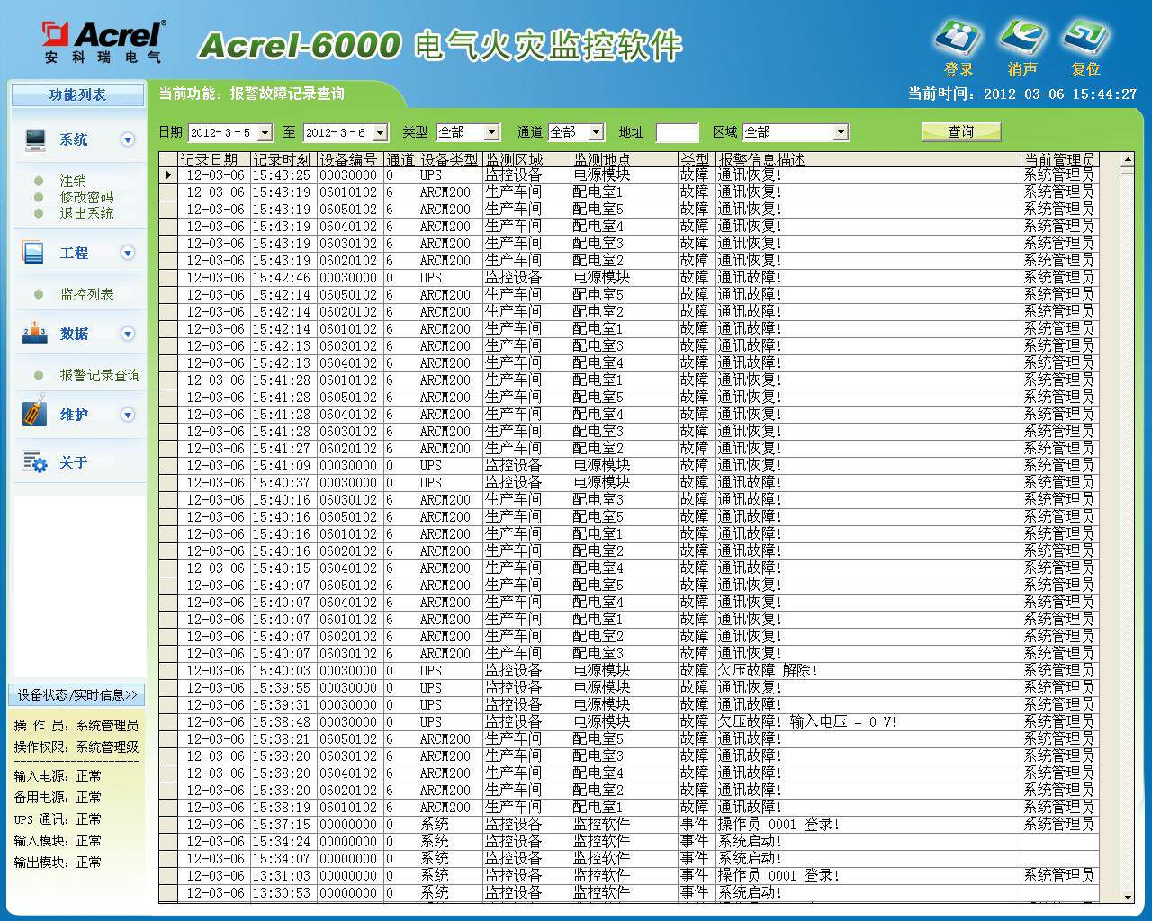This screenshot has height=921, width=1152.
Task: Silence the alarm with the 消声 icon
Action: point(1023,40)
